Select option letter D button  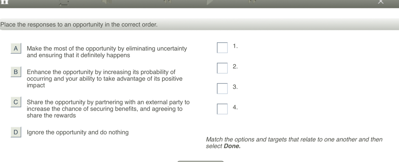tap(16, 132)
